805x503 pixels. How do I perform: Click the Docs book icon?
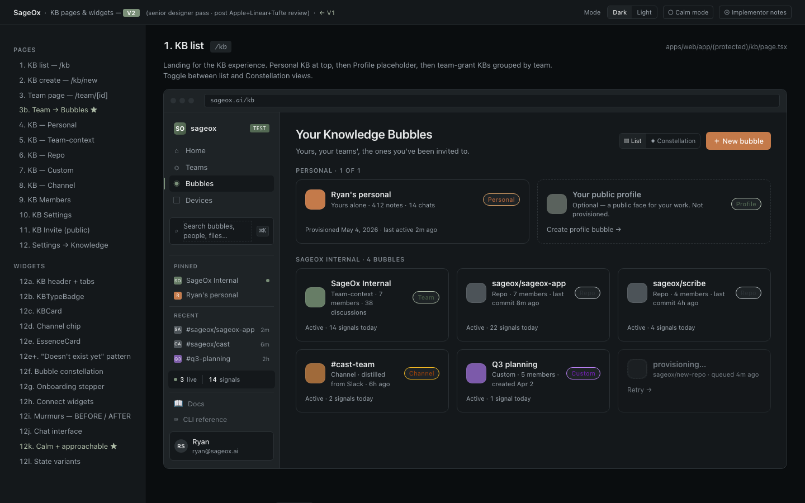coord(178,404)
